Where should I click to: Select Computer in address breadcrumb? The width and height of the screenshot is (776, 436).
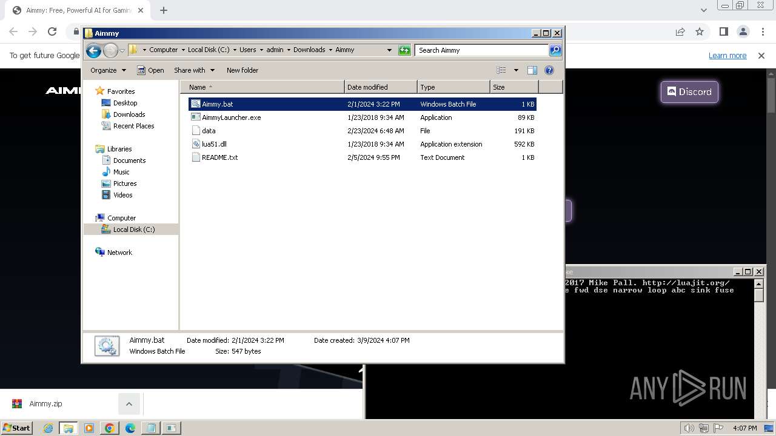pyautogui.click(x=164, y=50)
